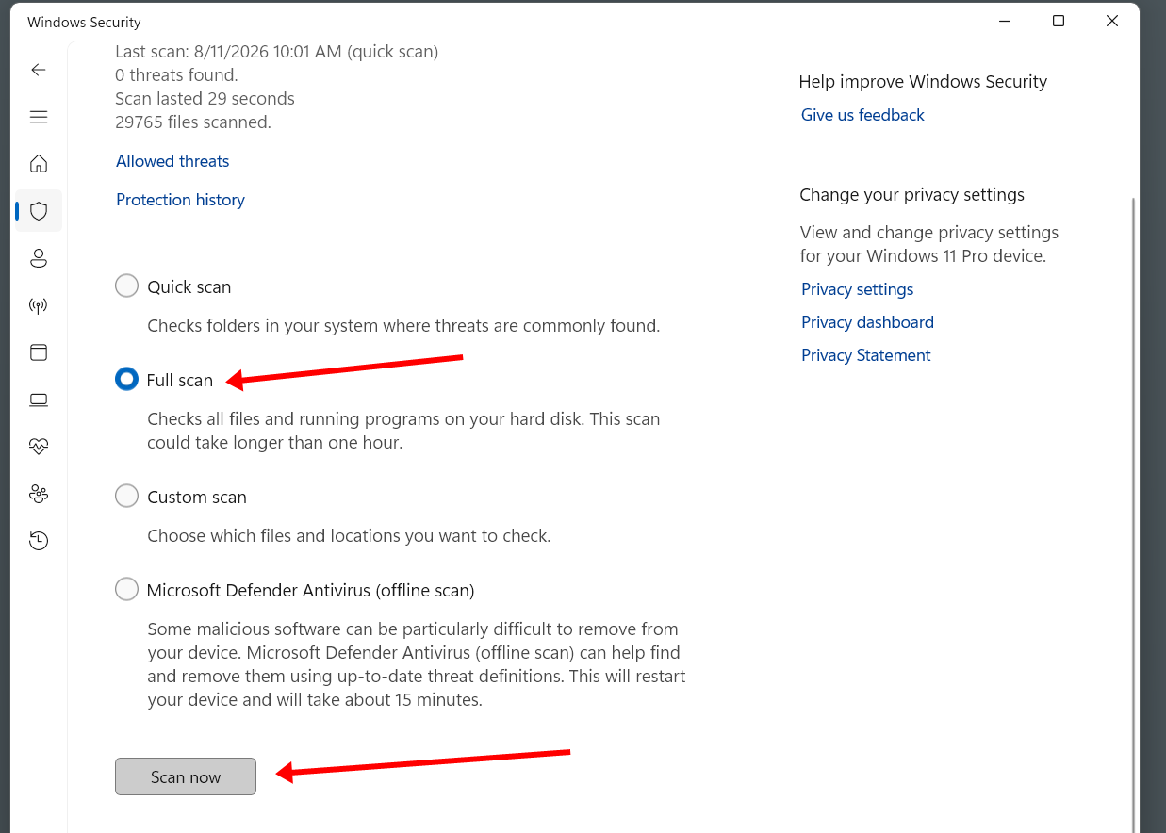This screenshot has height=833, width=1166.
Task: Open the hamburger navigation menu
Action: point(39,117)
